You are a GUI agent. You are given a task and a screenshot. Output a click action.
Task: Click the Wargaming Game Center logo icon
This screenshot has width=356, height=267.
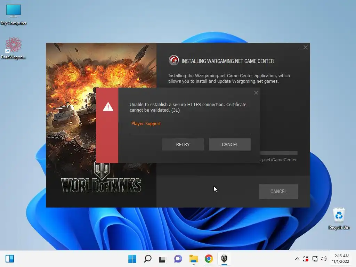tap(174, 60)
